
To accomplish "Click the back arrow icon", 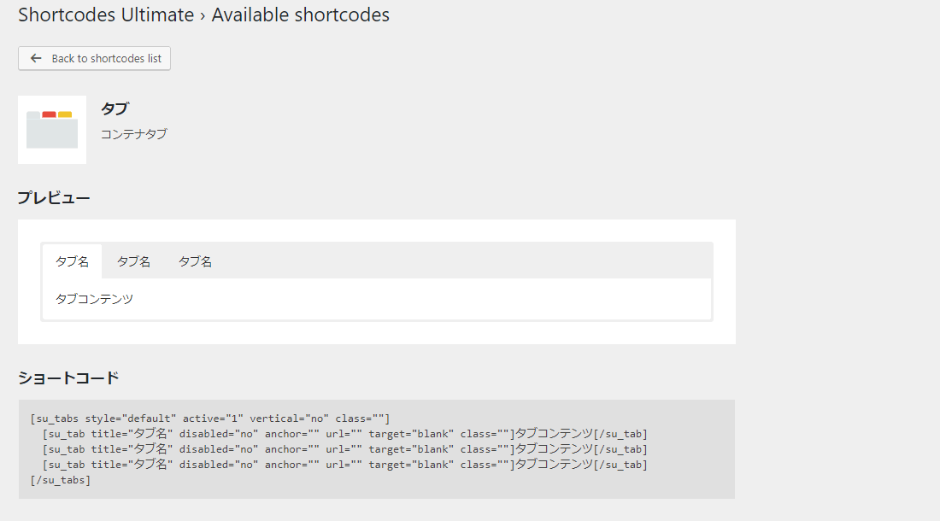I will 35,58.
